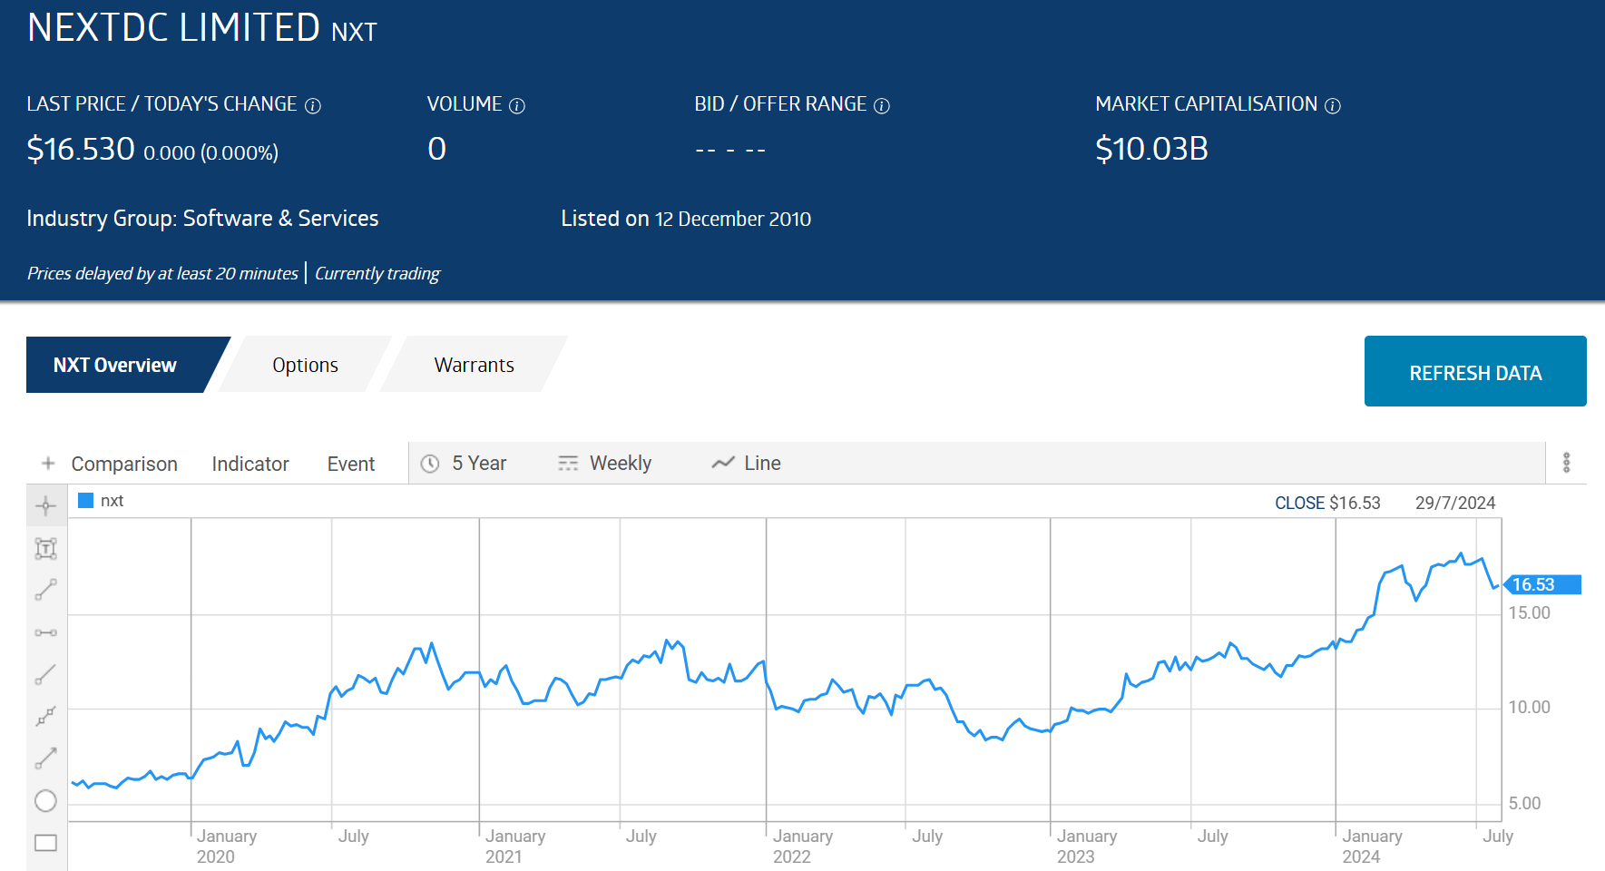The width and height of the screenshot is (1605, 871).
Task: Select the horizontal line tool
Action: [46, 632]
